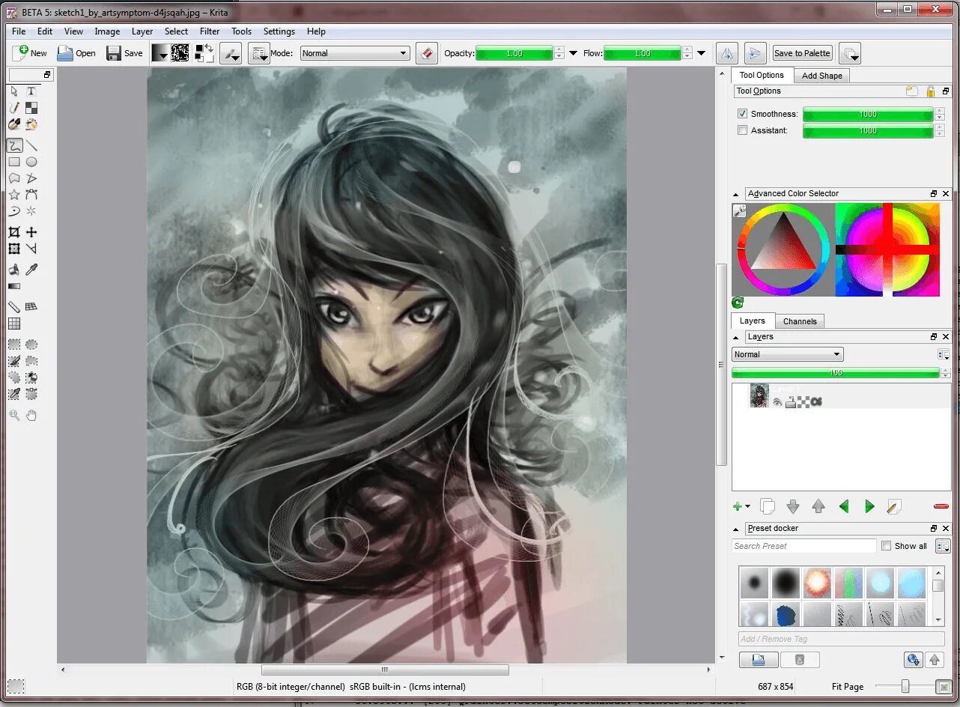Image resolution: width=960 pixels, height=707 pixels.
Task: Toggle the layer lock icon
Action: click(x=790, y=402)
